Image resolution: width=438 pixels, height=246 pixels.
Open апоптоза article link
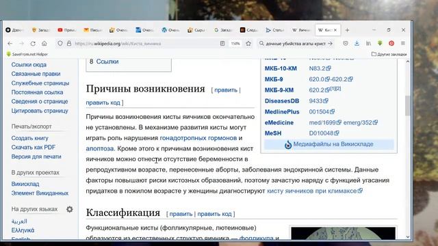100,149
